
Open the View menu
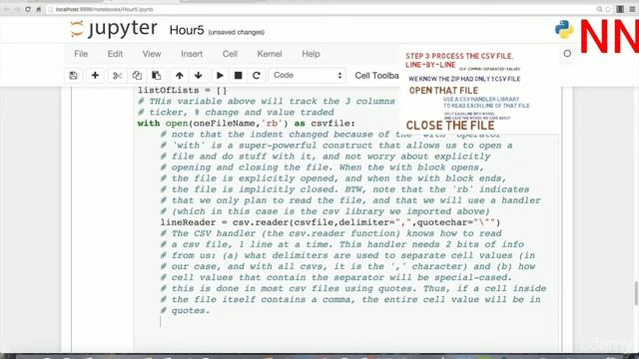coord(152,54)
